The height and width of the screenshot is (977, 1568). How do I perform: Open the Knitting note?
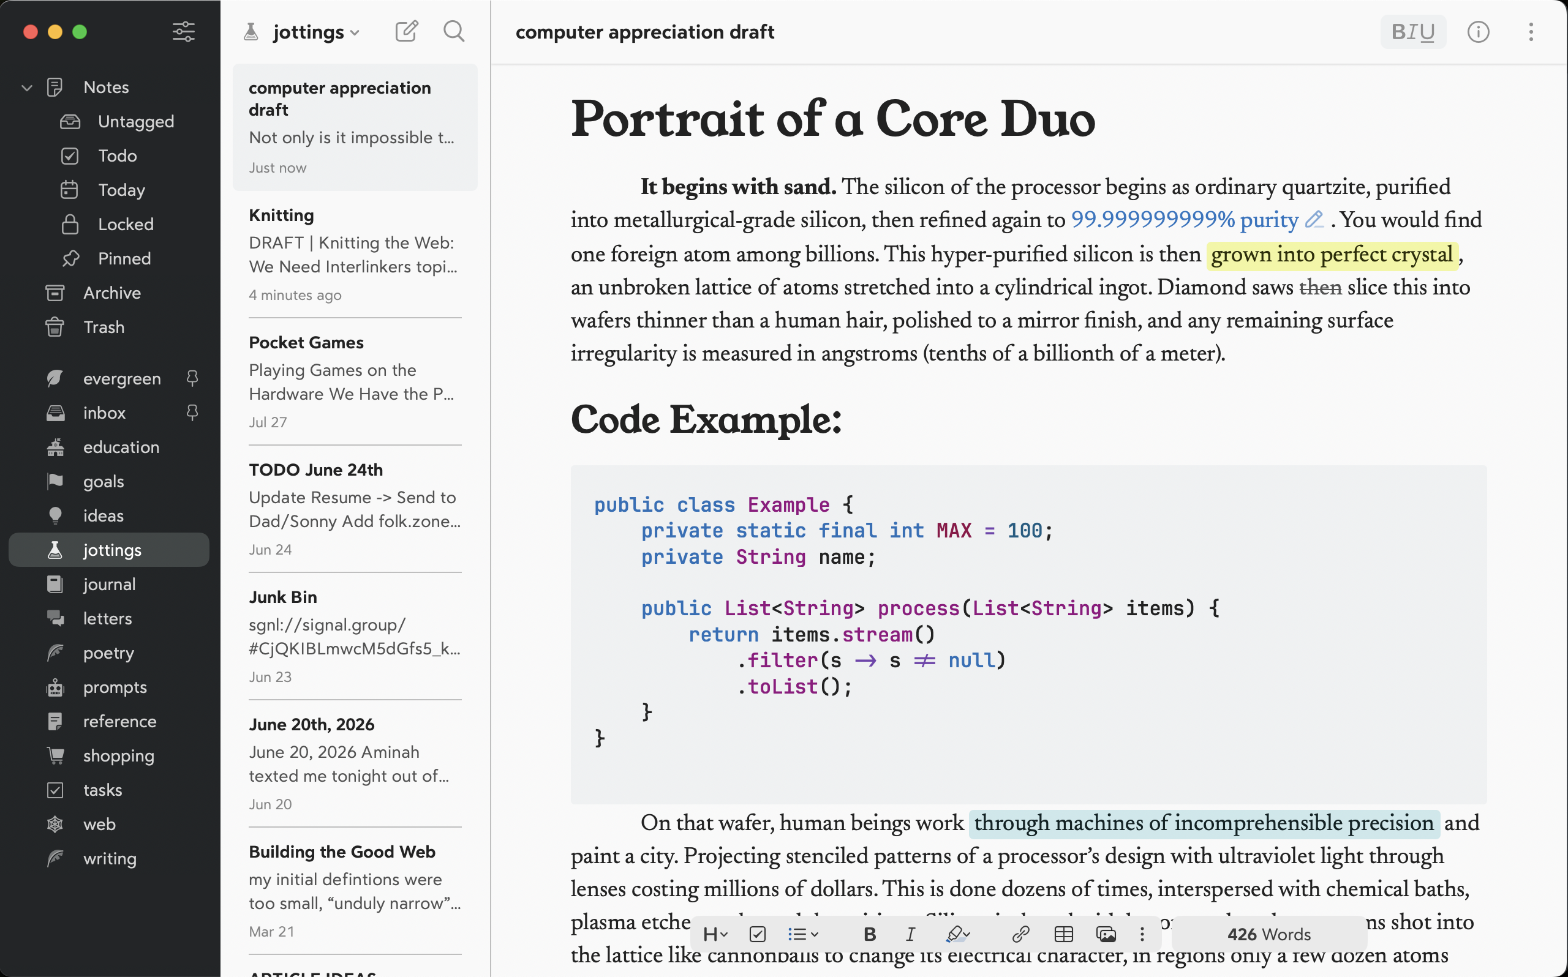point(355,255)
